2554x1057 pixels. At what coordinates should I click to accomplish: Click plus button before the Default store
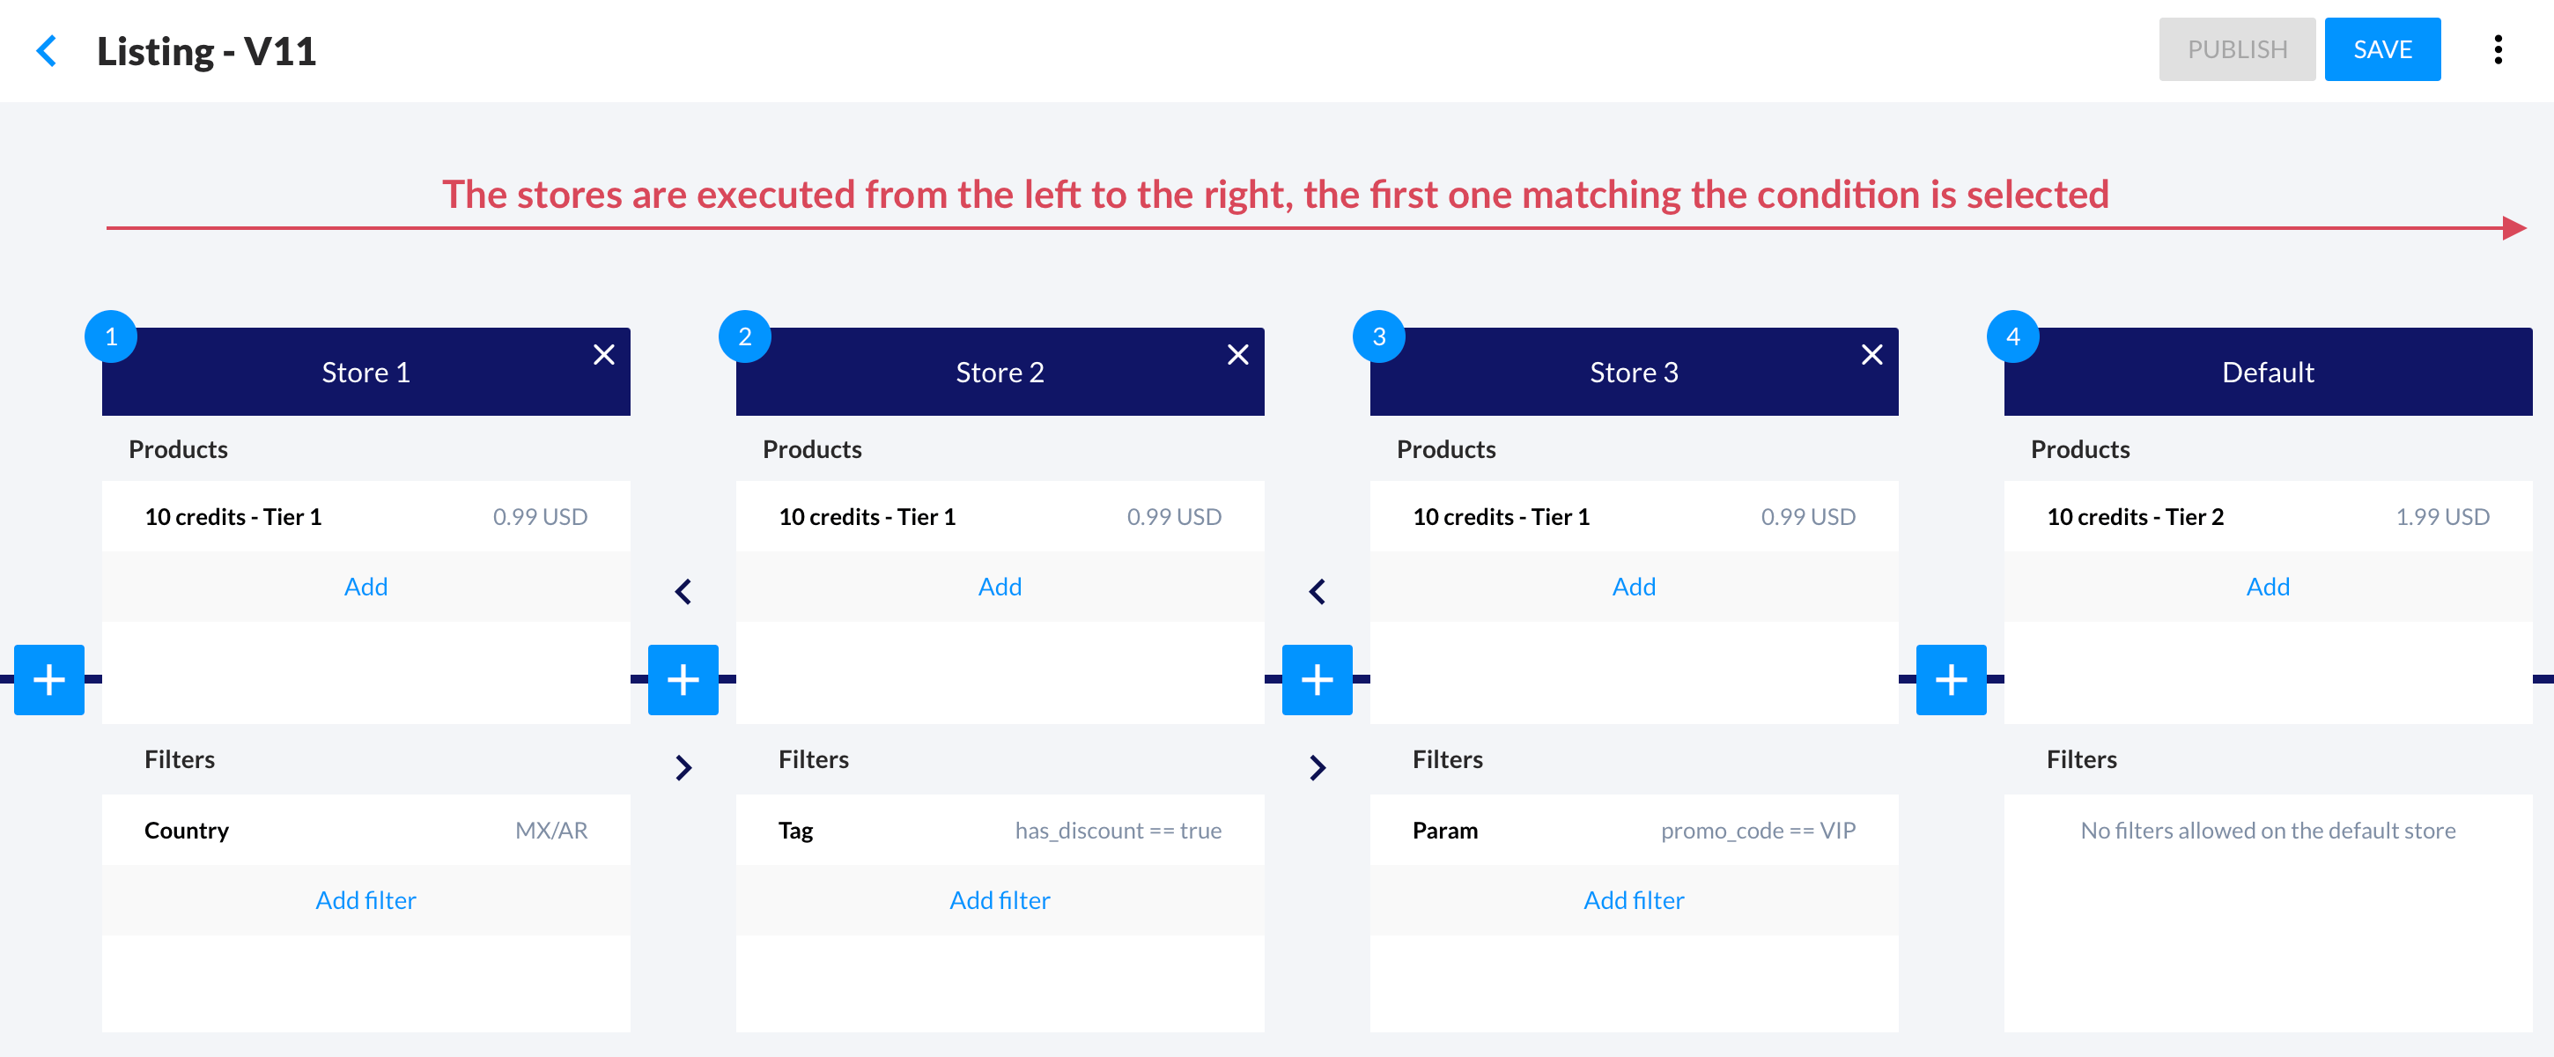pyautogui.click(x=1950, y=680)
